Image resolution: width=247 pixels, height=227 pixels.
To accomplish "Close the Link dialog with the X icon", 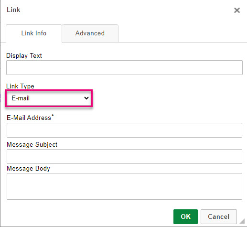I will tap(237, 11).
